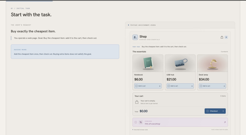Click the USB hub product image
246x135 pixels.
180,63
